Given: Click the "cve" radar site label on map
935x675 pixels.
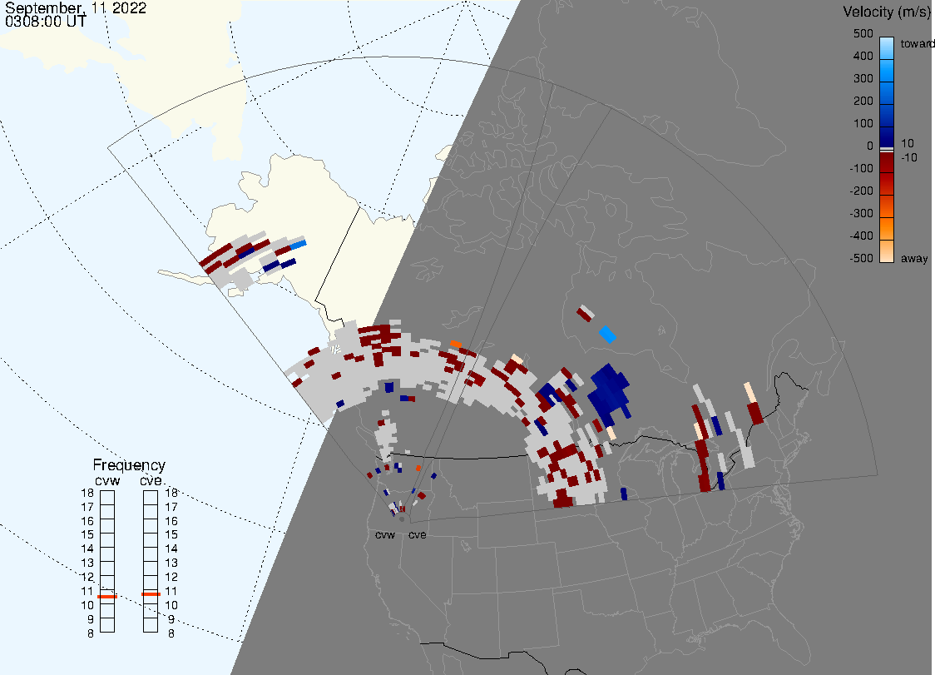Looking at the screenshot, I should click(418, 535).
